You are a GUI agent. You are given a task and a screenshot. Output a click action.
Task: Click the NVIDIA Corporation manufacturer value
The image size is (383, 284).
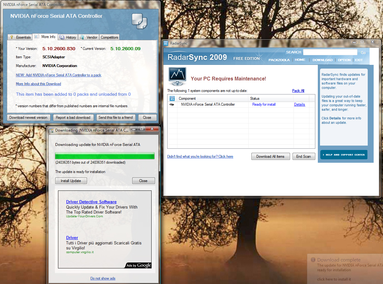pyautogui.click(x=60, y=66)
